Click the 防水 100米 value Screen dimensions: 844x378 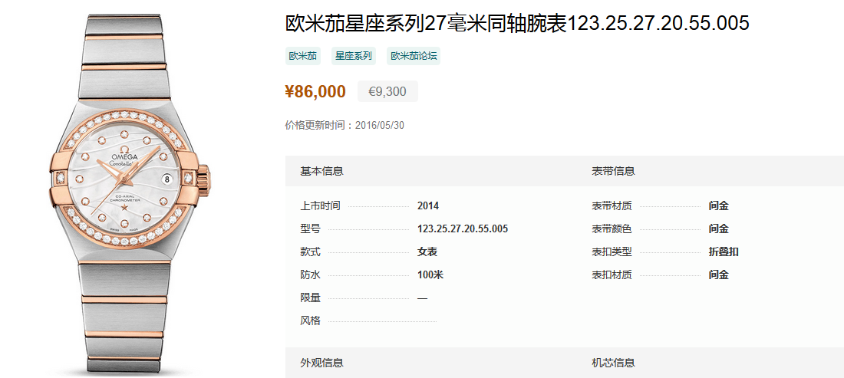pos(430,275)
